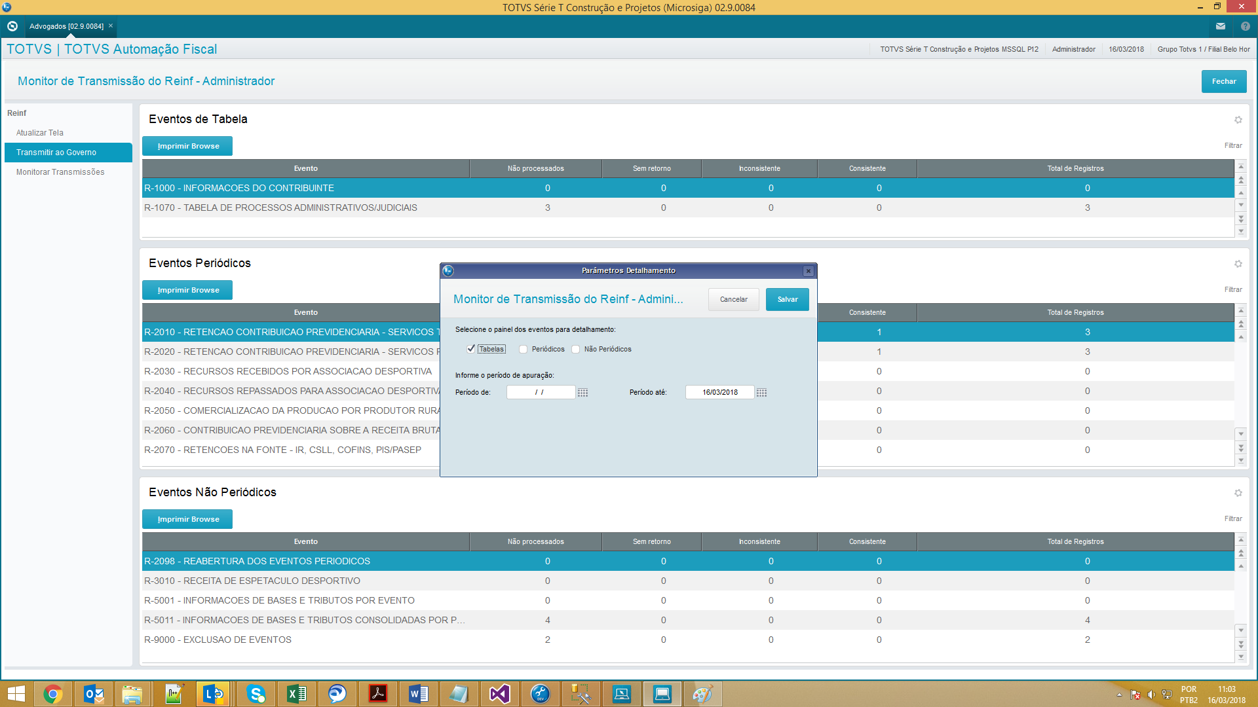Click the Eventos de Tabela gear icon
The image size is (1258, 707).
[1238, 120]
